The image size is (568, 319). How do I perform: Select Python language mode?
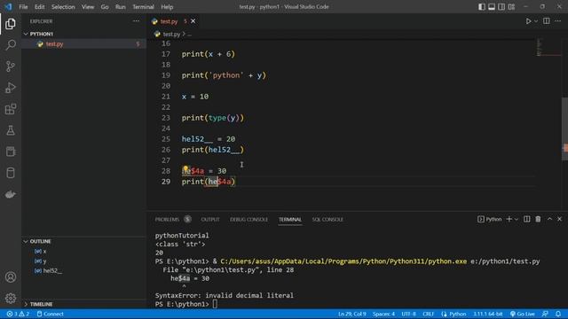coord(454,314)
